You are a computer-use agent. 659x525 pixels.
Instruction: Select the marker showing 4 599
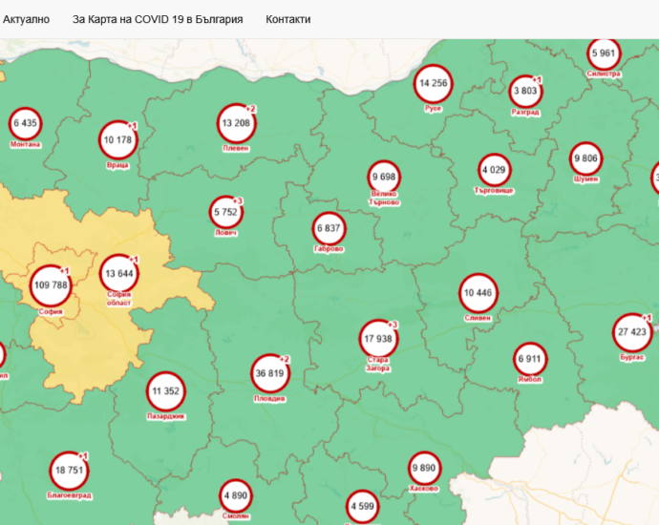[362, 506]
